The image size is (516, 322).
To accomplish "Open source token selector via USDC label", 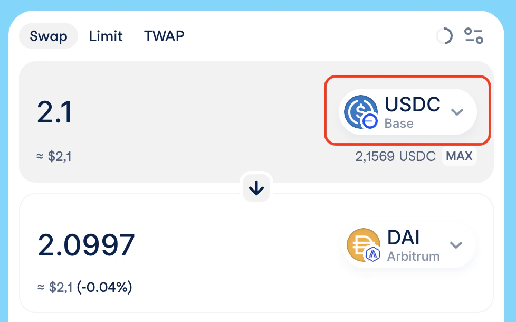I will (413, 105).
